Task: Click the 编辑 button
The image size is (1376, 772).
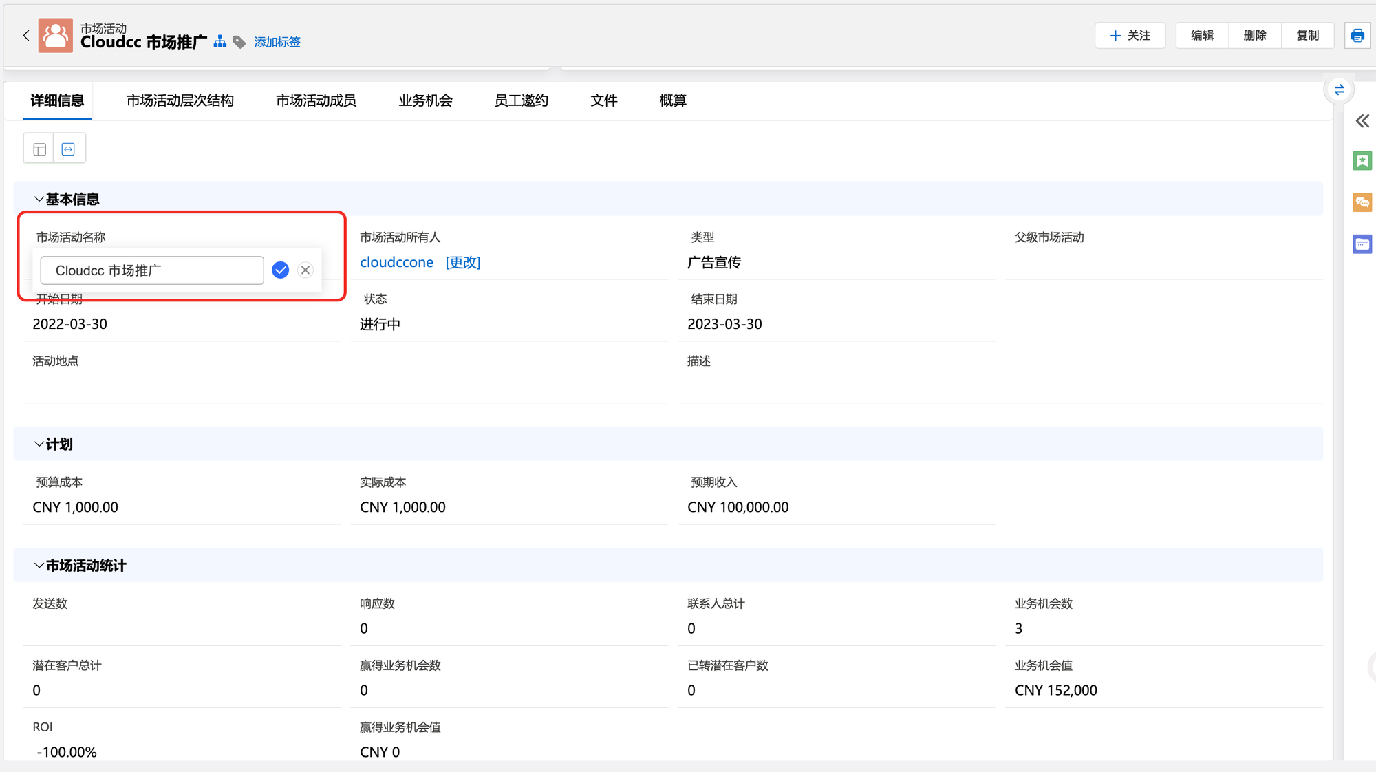Action: [x=1202, y=35]
